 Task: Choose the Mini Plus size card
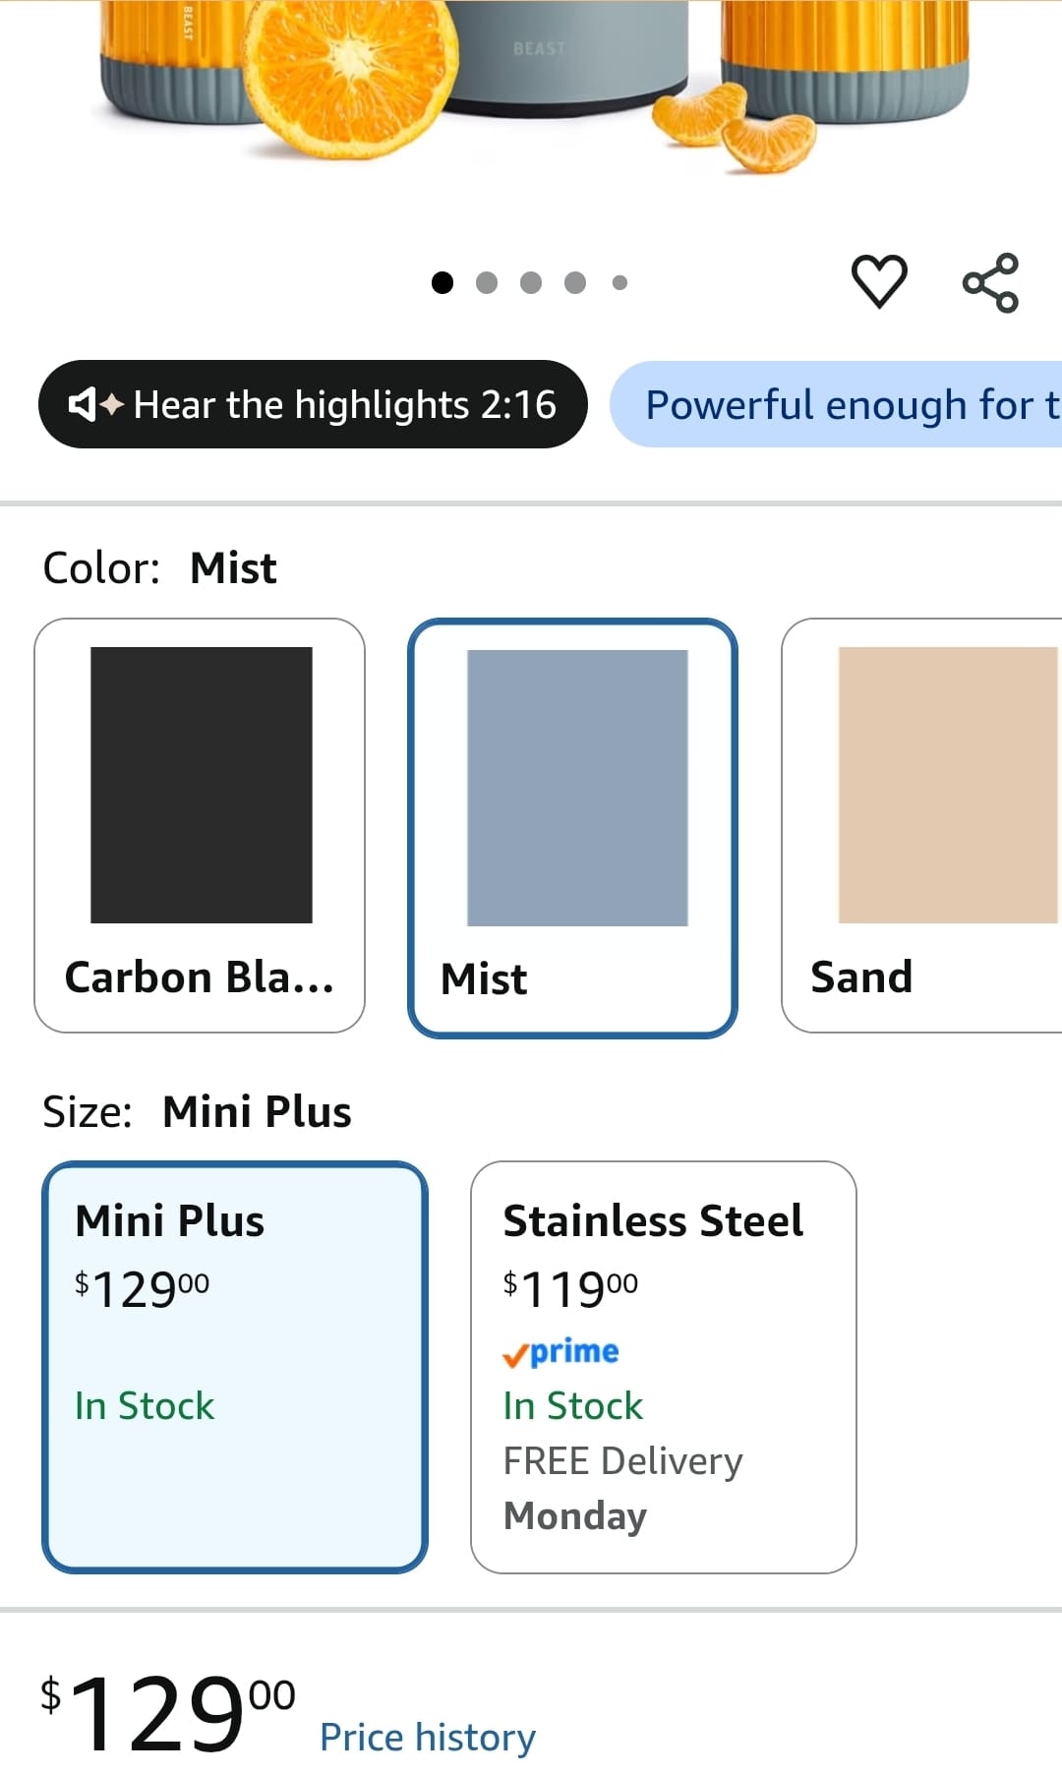235,1367
